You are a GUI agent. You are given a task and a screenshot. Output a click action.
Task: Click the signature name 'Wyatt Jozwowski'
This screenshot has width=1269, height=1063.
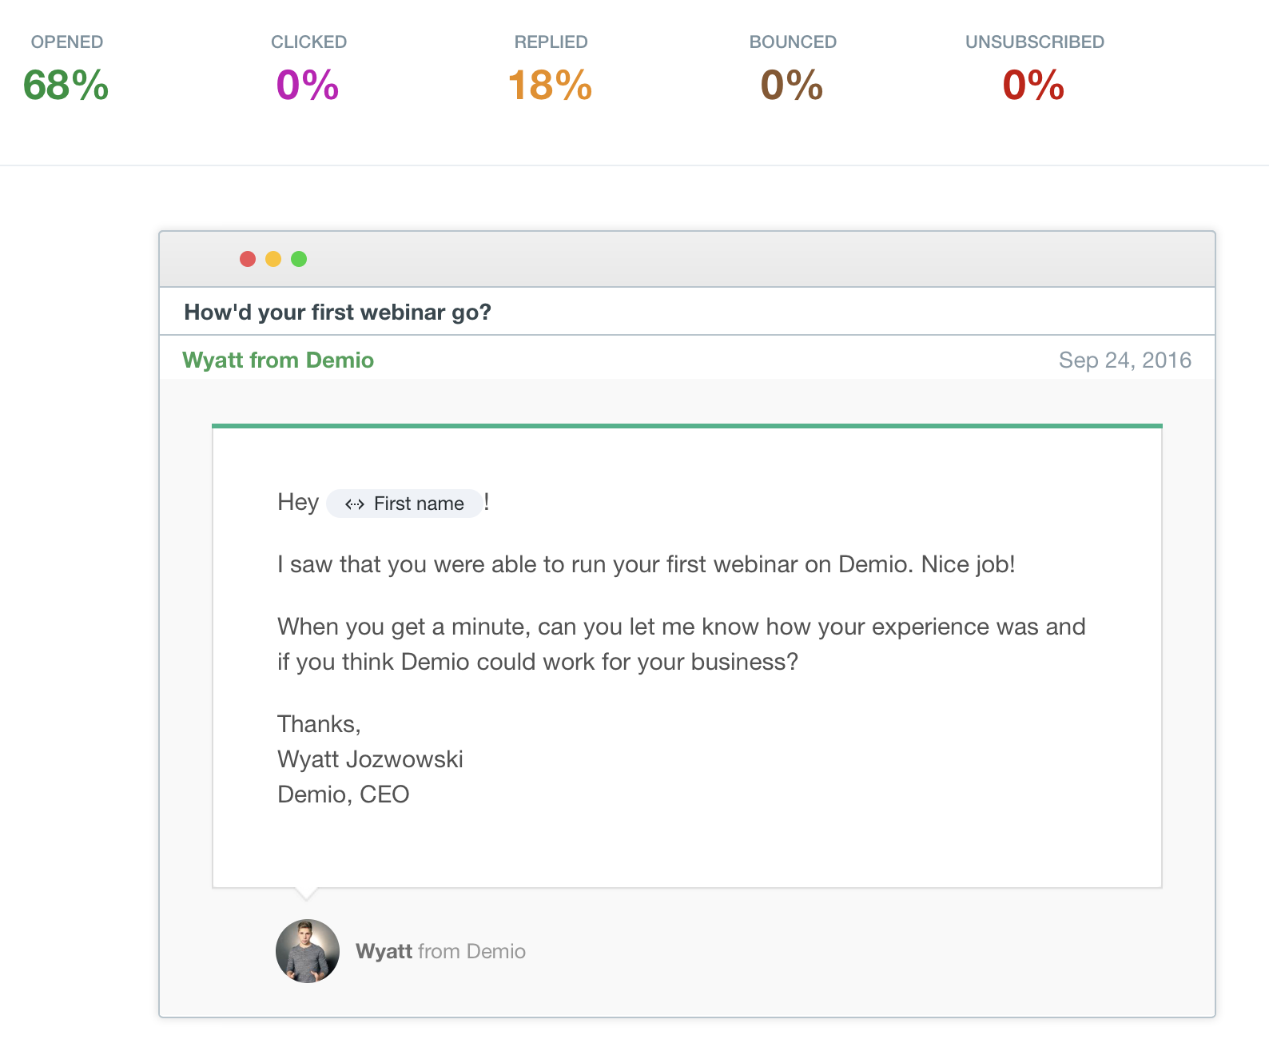(x=370, y=759)
